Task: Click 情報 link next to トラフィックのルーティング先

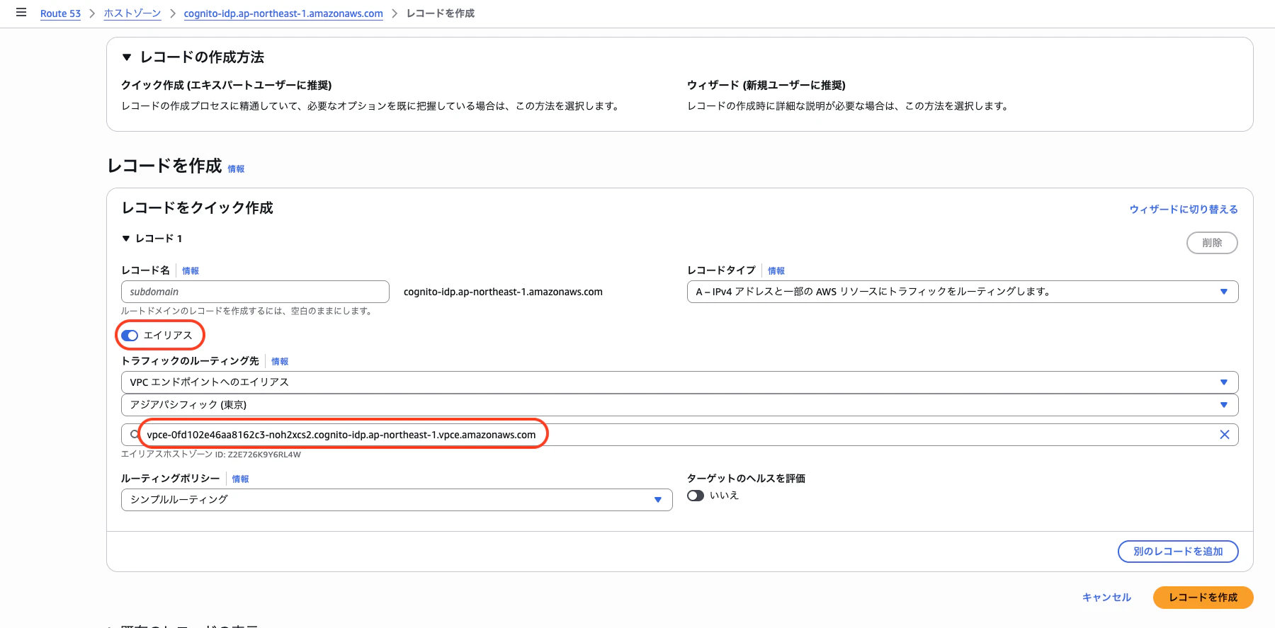Action: [280, 361]
